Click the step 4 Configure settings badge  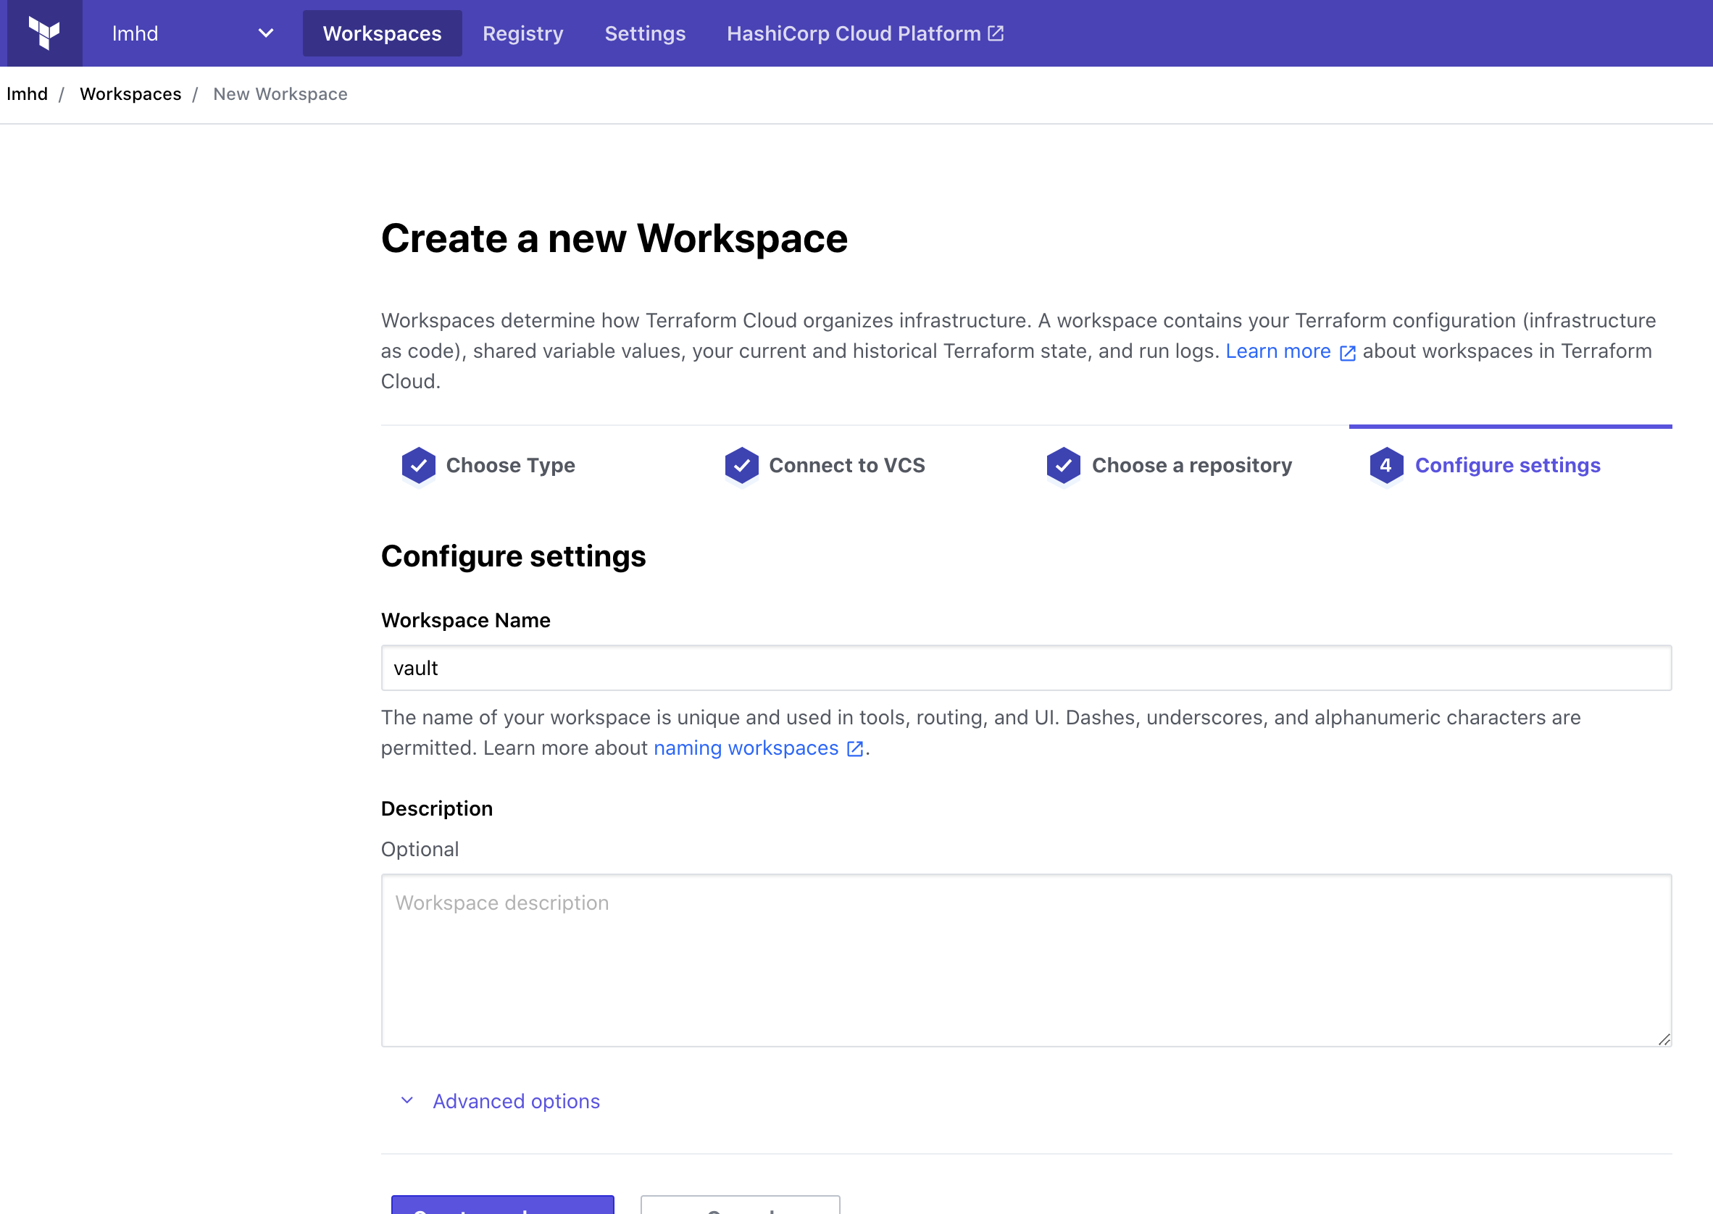click(x=1385, y=465)
